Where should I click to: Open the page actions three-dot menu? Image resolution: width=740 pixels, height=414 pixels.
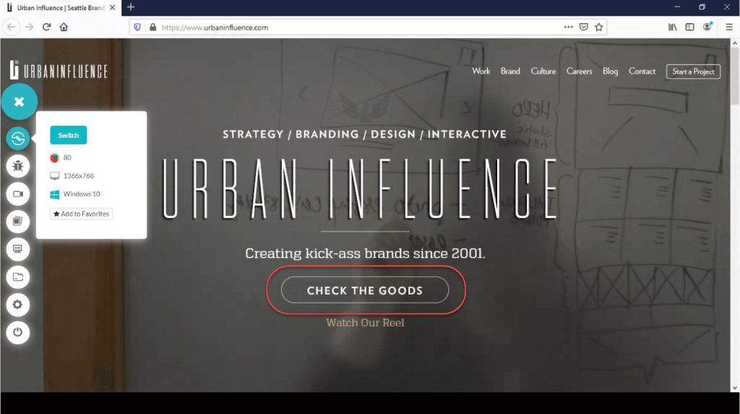[568, 27]
